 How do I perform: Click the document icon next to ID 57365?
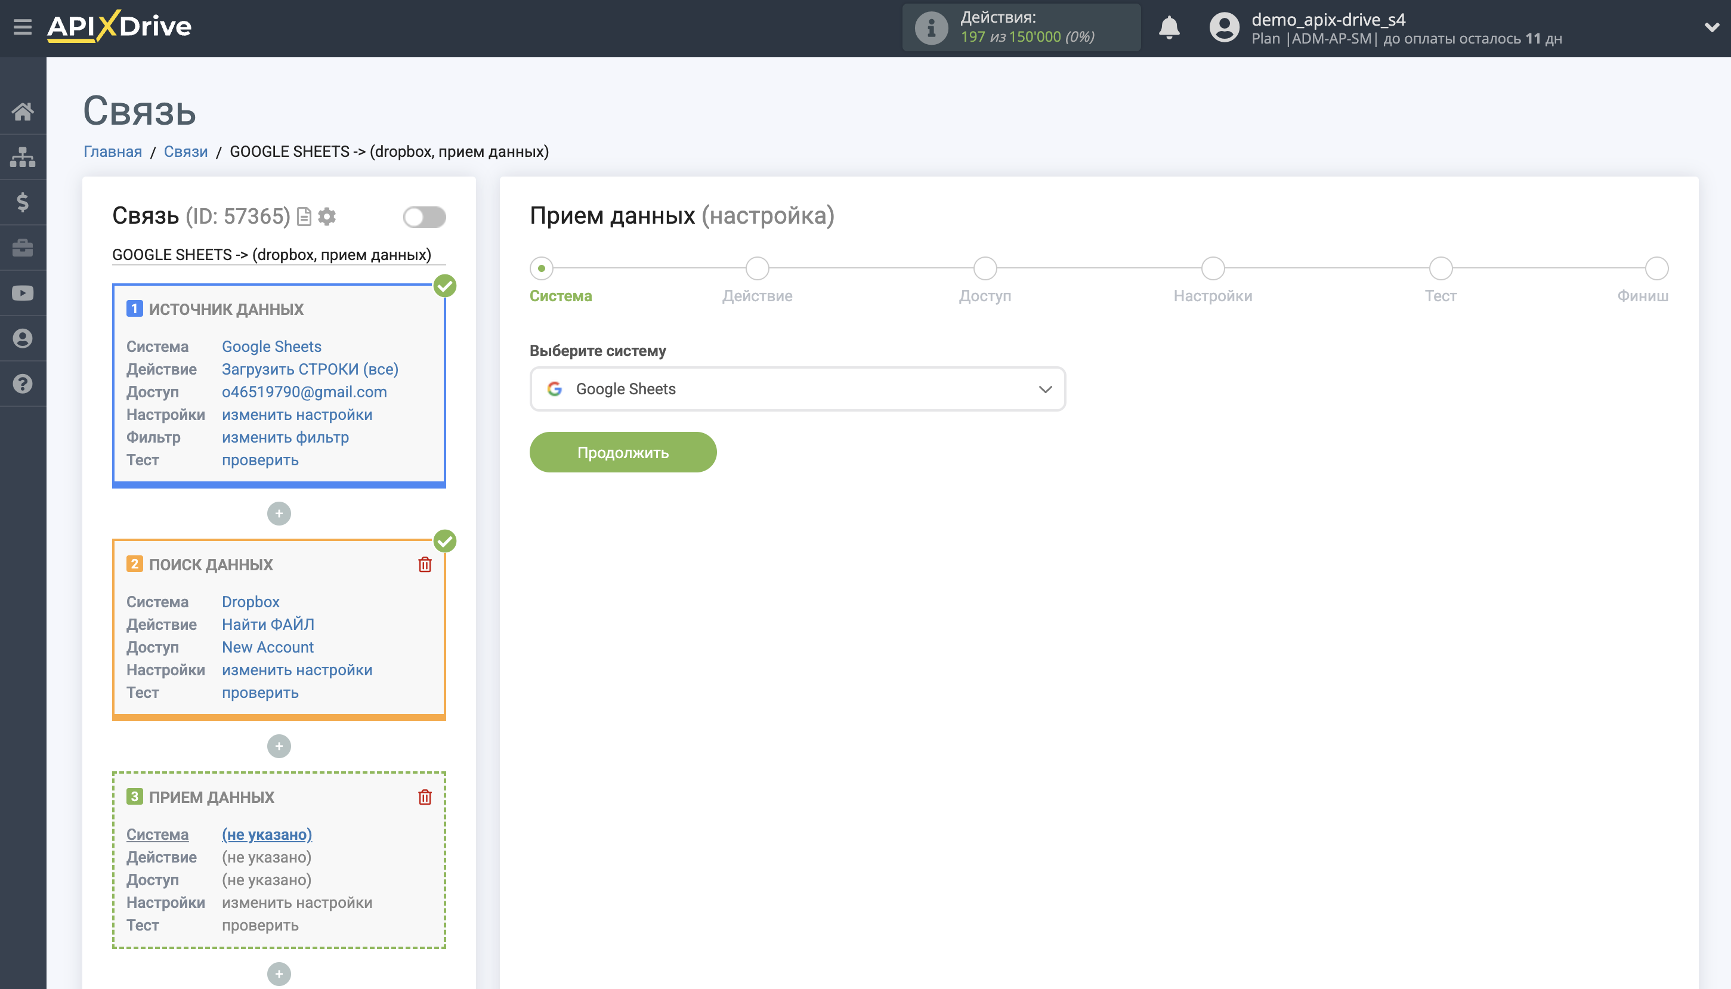click(304, 216)
